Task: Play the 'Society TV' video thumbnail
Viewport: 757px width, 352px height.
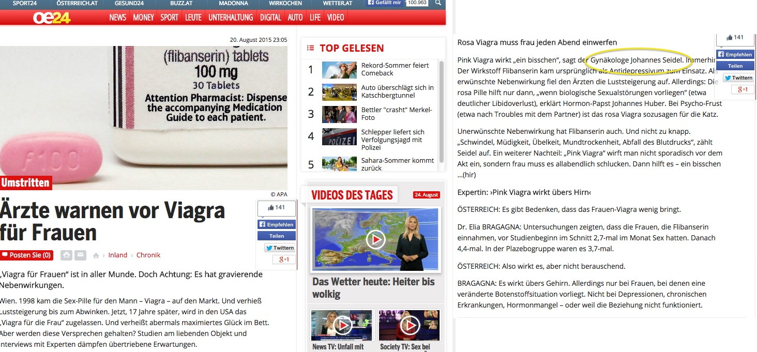Action: (x=410, y=325)
